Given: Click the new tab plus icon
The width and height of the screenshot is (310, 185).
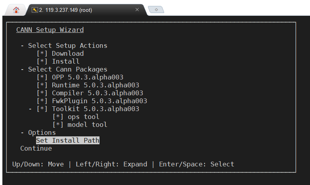Looking at the screenshot, I should coord(156,9).
